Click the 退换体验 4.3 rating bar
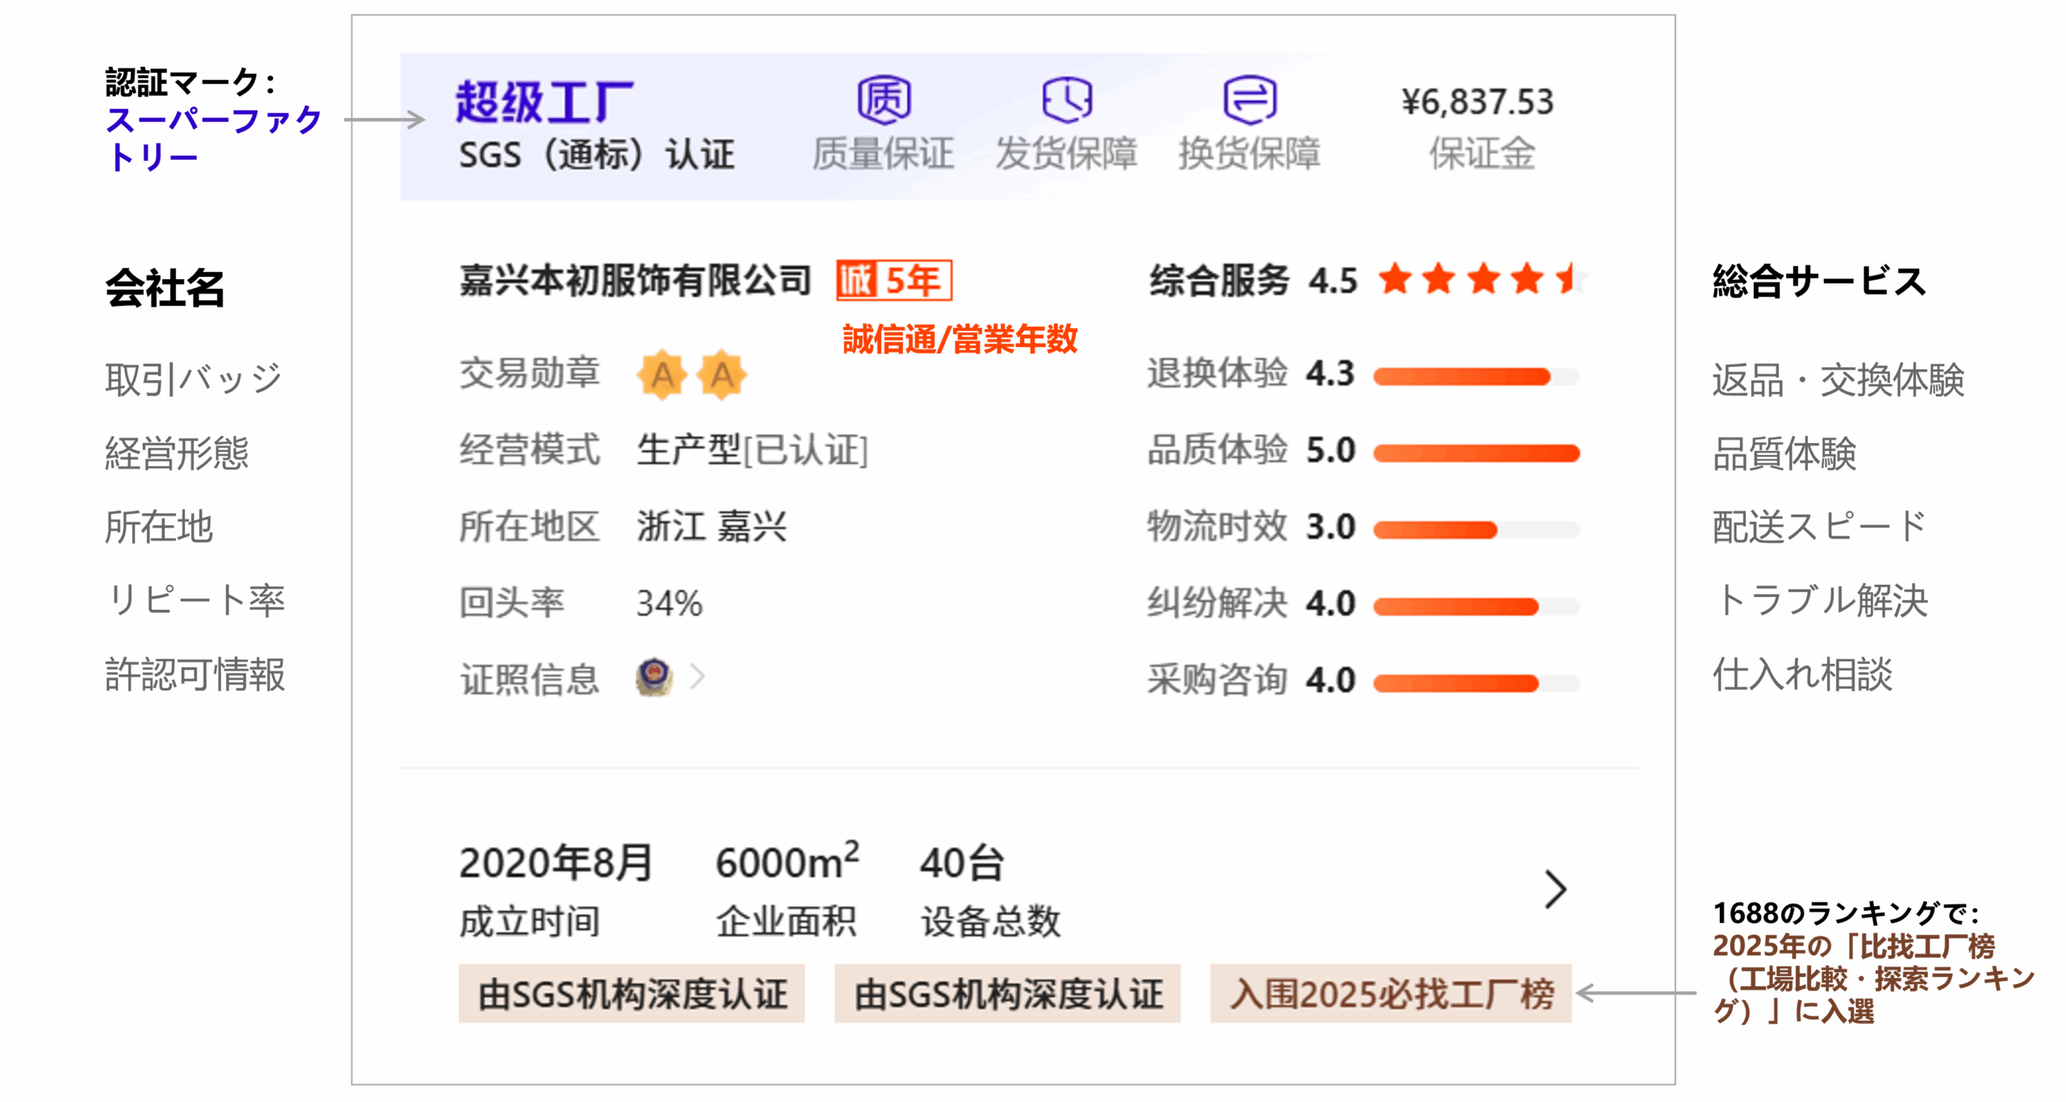Screen dimensions: 2066x1102 tap(1475, 377)
